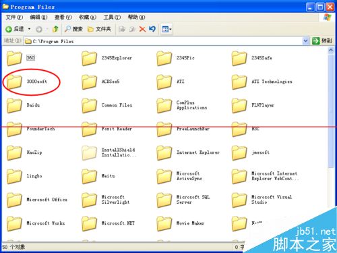Click the Forward navigation arrow
The width and height of the screenshot is (337, 253).
tap(39, 29)
